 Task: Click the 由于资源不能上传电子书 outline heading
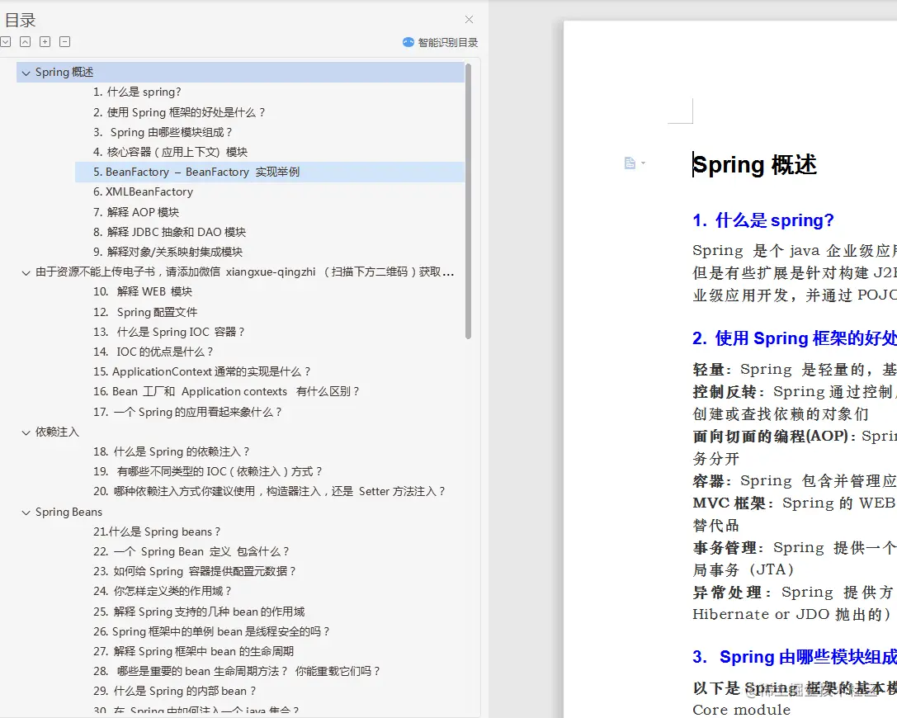[x=244, y=272]
